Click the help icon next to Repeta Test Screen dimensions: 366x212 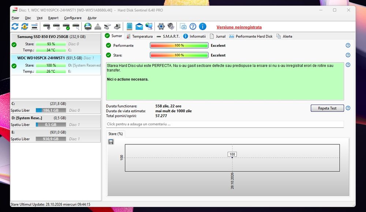click(x=348, y=108)
